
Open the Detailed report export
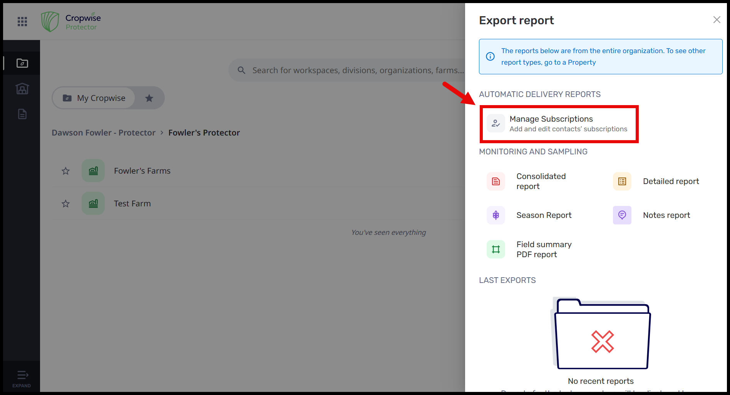(670, 181)
